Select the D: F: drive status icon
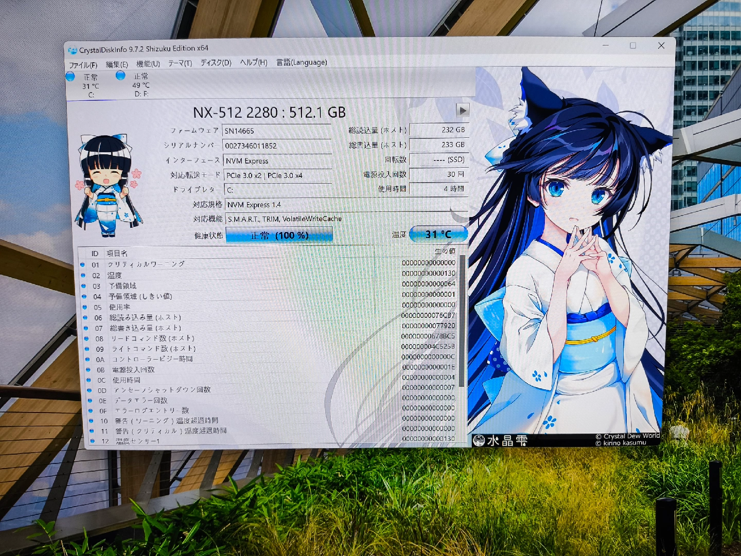The height and width of the screenshot is (556, 741). (120, 76)
